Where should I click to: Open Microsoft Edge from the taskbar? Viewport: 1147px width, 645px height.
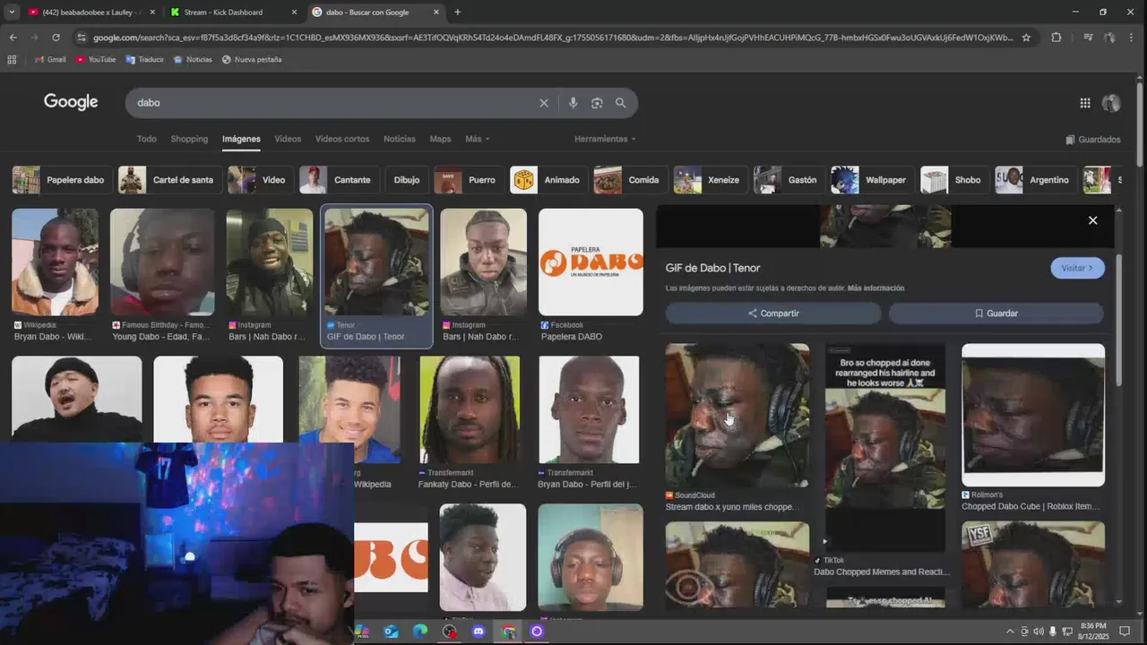coord(419,632)
